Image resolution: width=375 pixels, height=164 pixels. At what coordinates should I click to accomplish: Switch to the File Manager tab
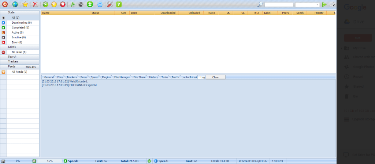[122, 77]
